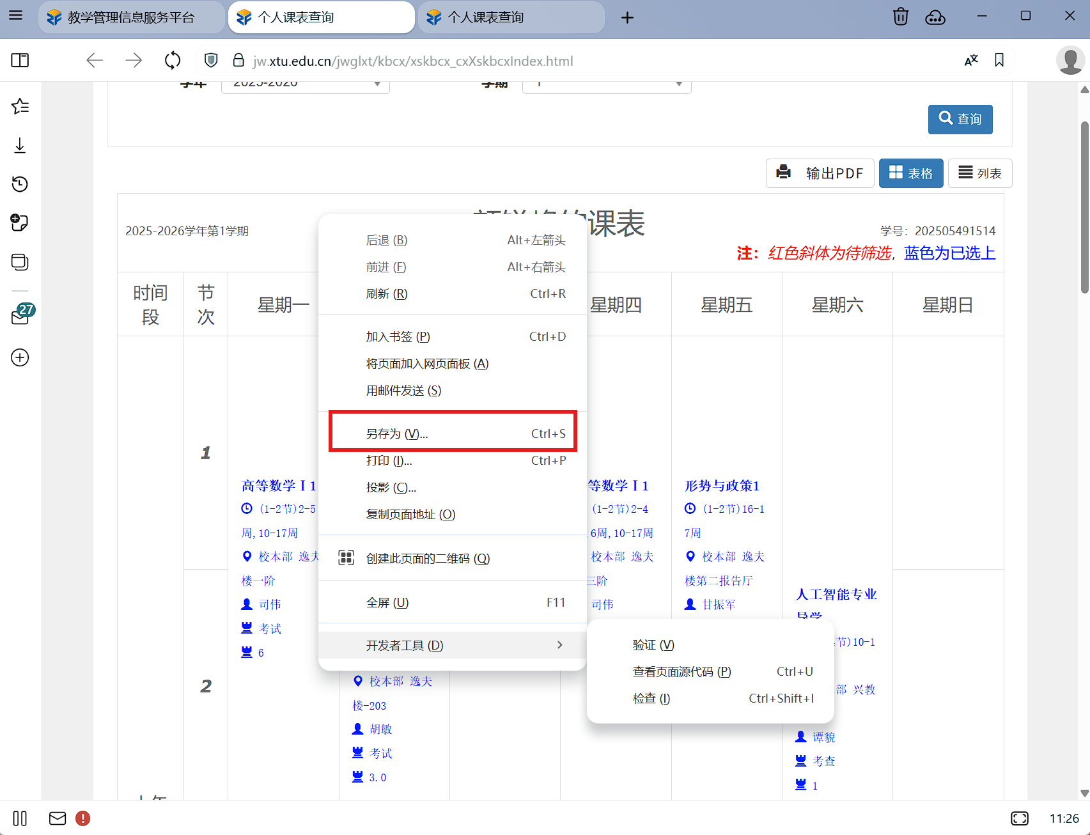Image resolution: width=1090 pixels, height=835 pixels.
Task: Switch to 教学管理信息服务平台 tab
Action: pyautogui.click(x=131, y=17)
